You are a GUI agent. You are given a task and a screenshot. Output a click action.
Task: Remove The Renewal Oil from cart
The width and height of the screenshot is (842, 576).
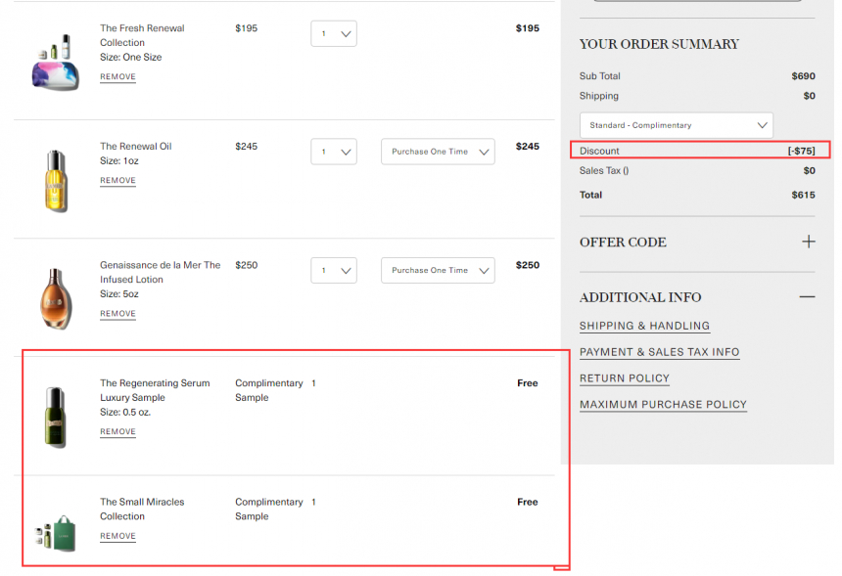[x=117, y=180]
